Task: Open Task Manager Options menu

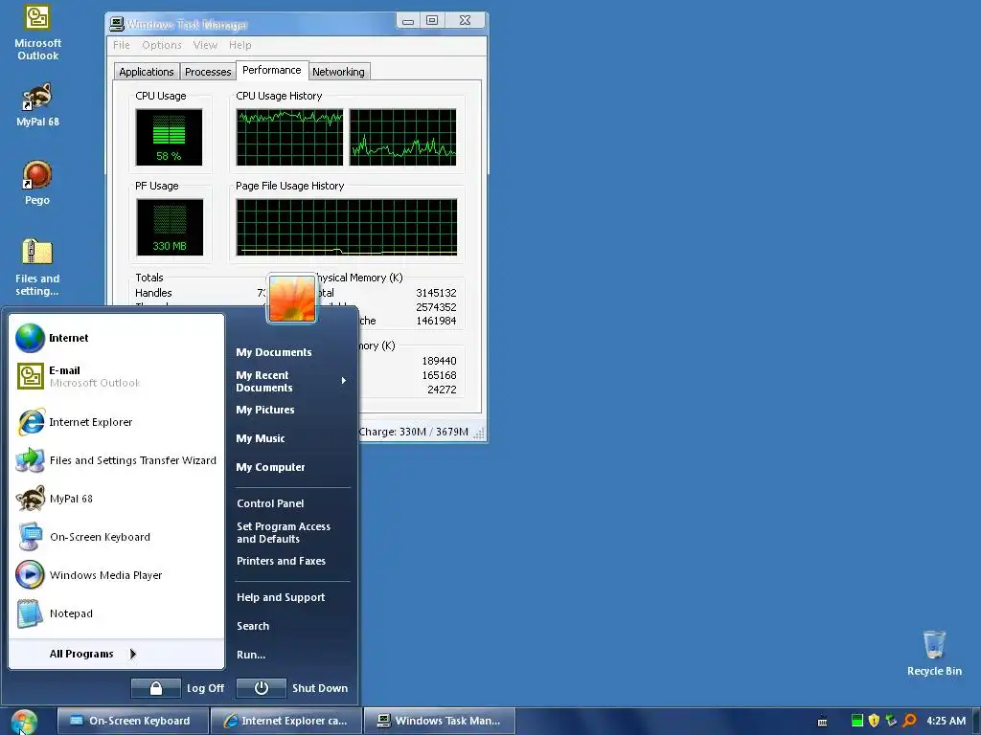Action: (161, 45)
